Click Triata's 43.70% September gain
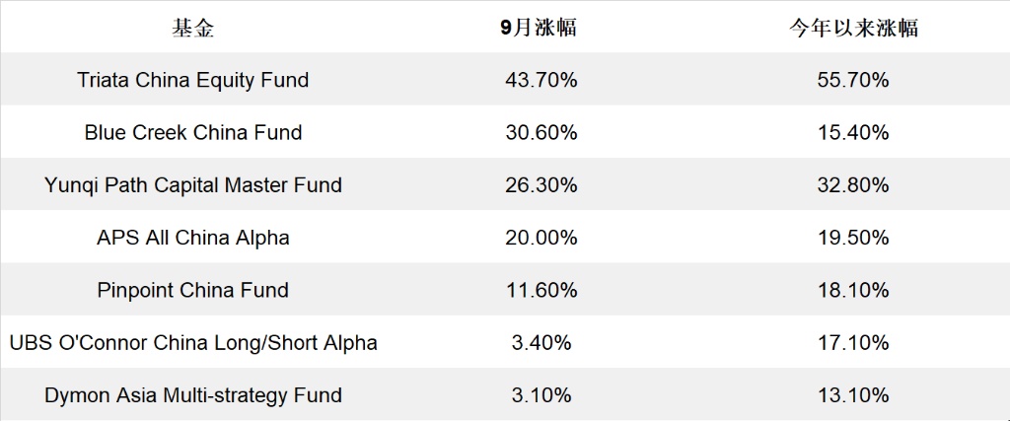 point(541,80)
